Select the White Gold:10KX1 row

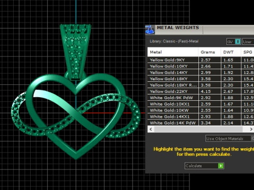point(201,104)
